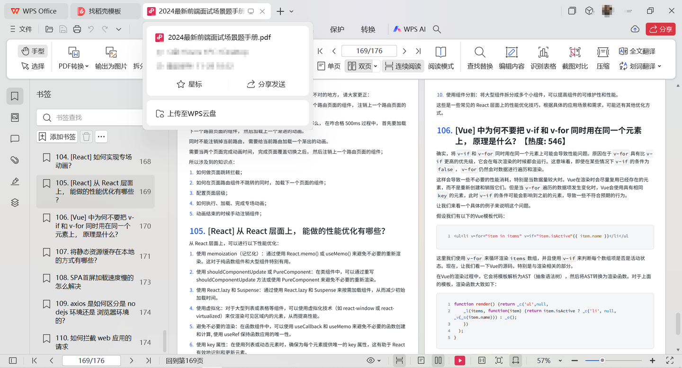Open the 截图对比 screenshot compare tool
Screen dimensions: 682x368
click(x=574, y=58)
